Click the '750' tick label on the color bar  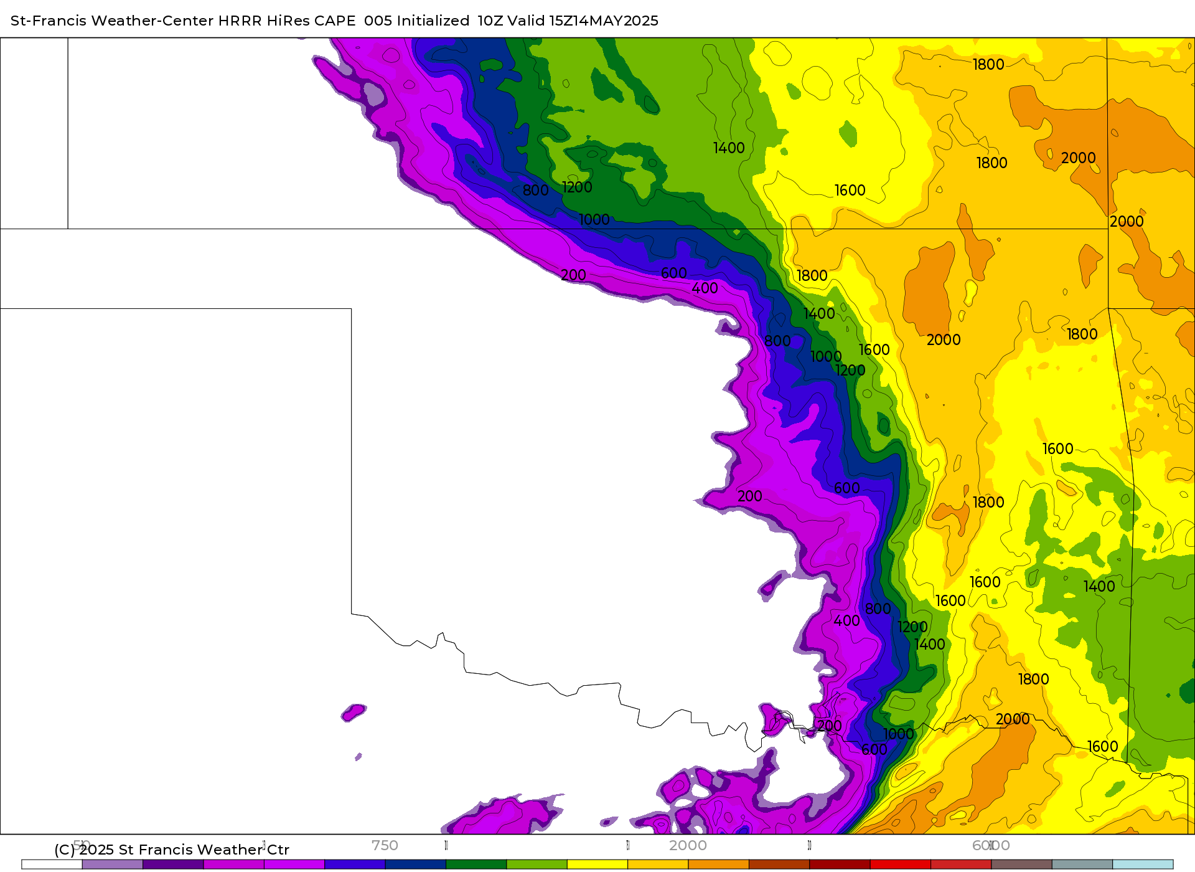tap(385, 845)
